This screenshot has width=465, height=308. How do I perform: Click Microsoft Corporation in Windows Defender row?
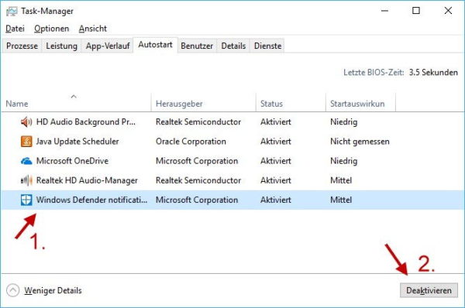tap(197, 200)
